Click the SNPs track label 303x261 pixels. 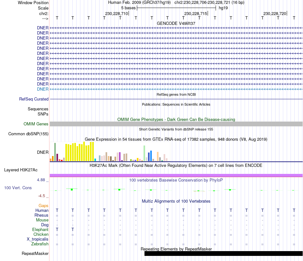[x=43, y=114]
